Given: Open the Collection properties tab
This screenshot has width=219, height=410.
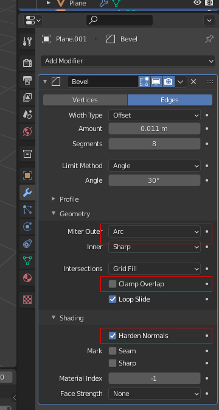Looking at the screenshot, I should [x=27, y=154].
